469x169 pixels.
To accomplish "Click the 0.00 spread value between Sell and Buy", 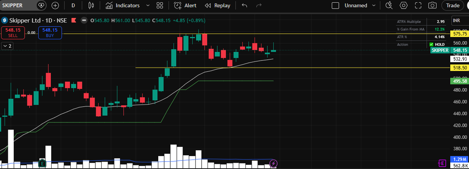I will pyautogui.click(x=32, y=33).
